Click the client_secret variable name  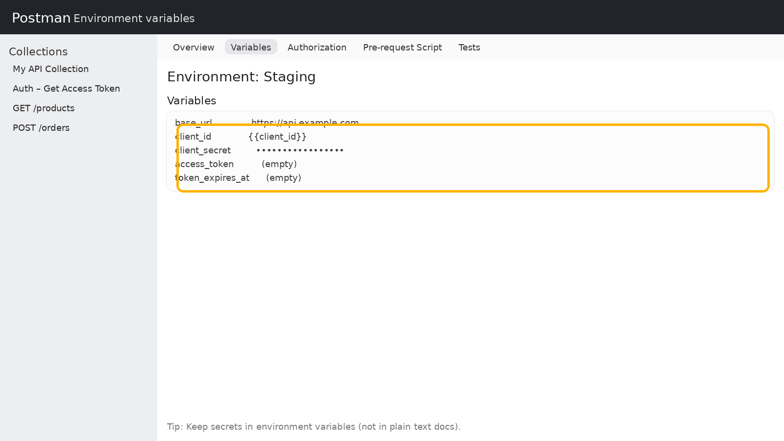coord(203,150)
